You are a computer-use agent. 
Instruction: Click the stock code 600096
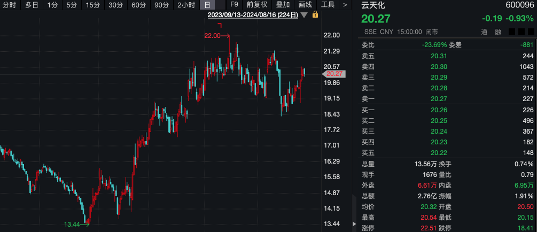click(x=520, y=5)
